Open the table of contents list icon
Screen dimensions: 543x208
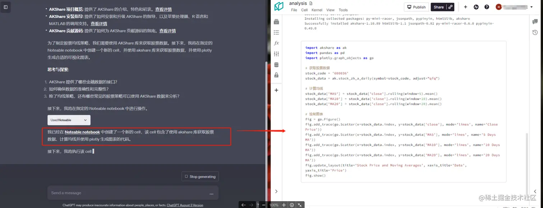276,33
